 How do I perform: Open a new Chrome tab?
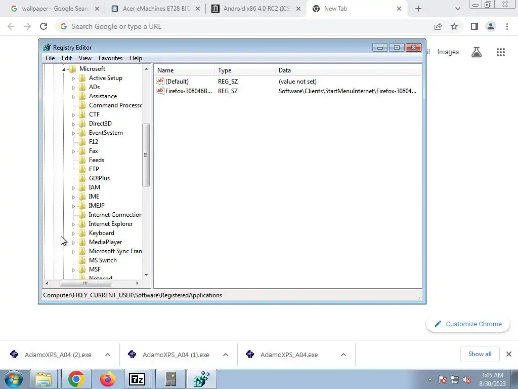tap(418, 9)
